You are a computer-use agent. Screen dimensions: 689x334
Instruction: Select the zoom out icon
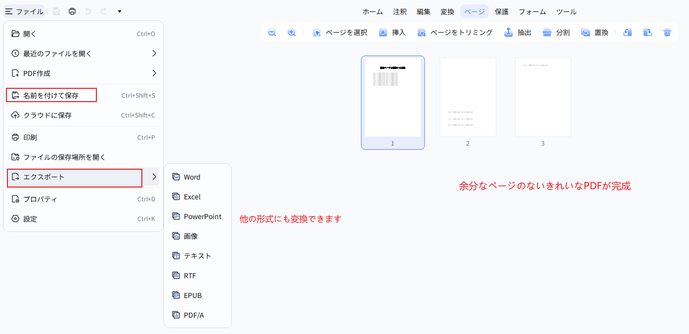click(x=271, y=32)
